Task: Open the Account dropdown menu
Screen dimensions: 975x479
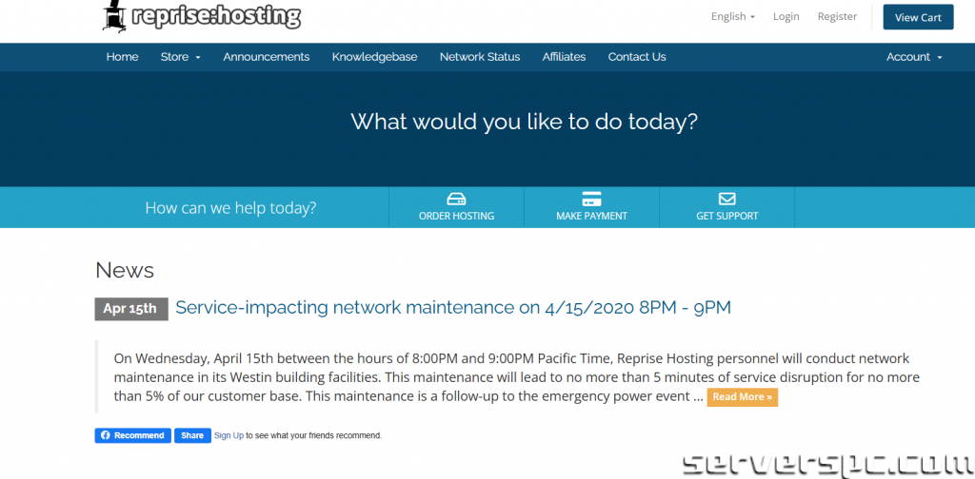Action: coord(913,57)
